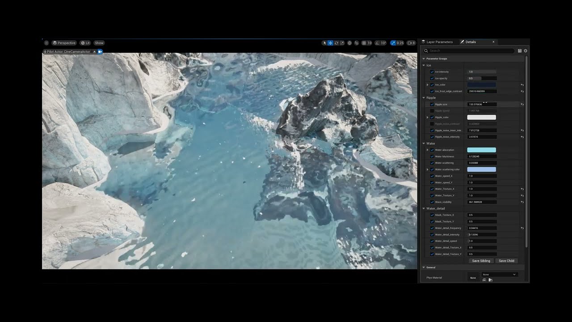Click the Details panel vertical scrollbar
The width and height of the screenshot is (572, 322).
coord(527,152)
